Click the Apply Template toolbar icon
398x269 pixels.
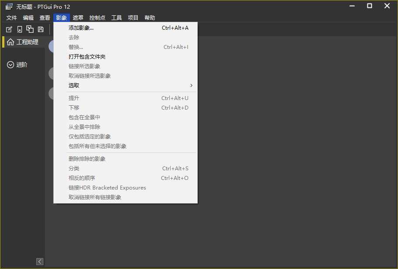point(30,29)
